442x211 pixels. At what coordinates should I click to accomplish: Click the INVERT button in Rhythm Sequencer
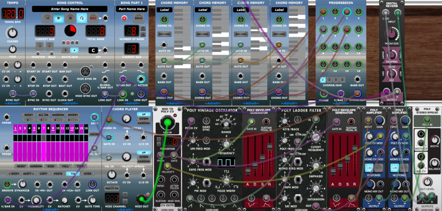click(x=73, y=115)
